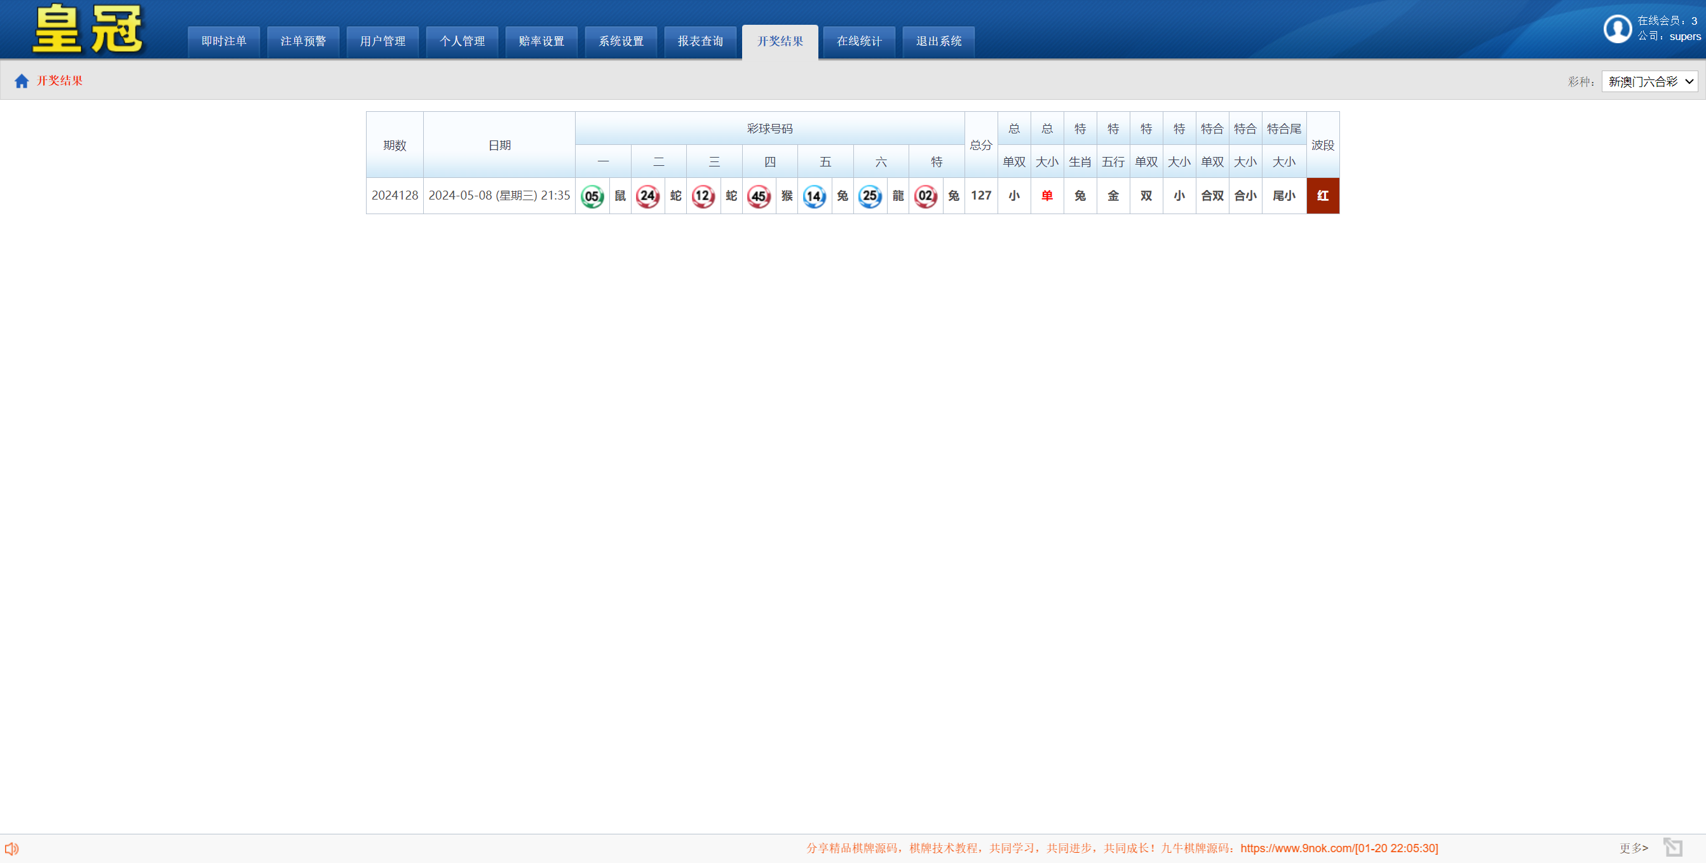Click the blue ball number 14
This screenshot has width=1706, height=863.
point(814,196)
